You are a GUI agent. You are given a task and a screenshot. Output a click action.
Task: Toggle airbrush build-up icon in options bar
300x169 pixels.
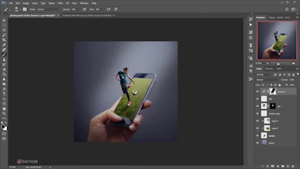tap(108, 9)
